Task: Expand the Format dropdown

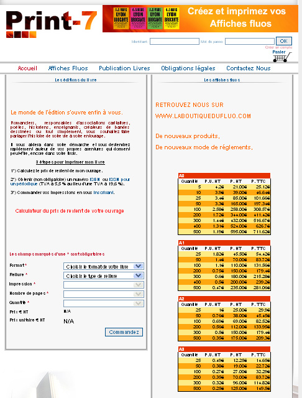Action: tap(104, 266)
